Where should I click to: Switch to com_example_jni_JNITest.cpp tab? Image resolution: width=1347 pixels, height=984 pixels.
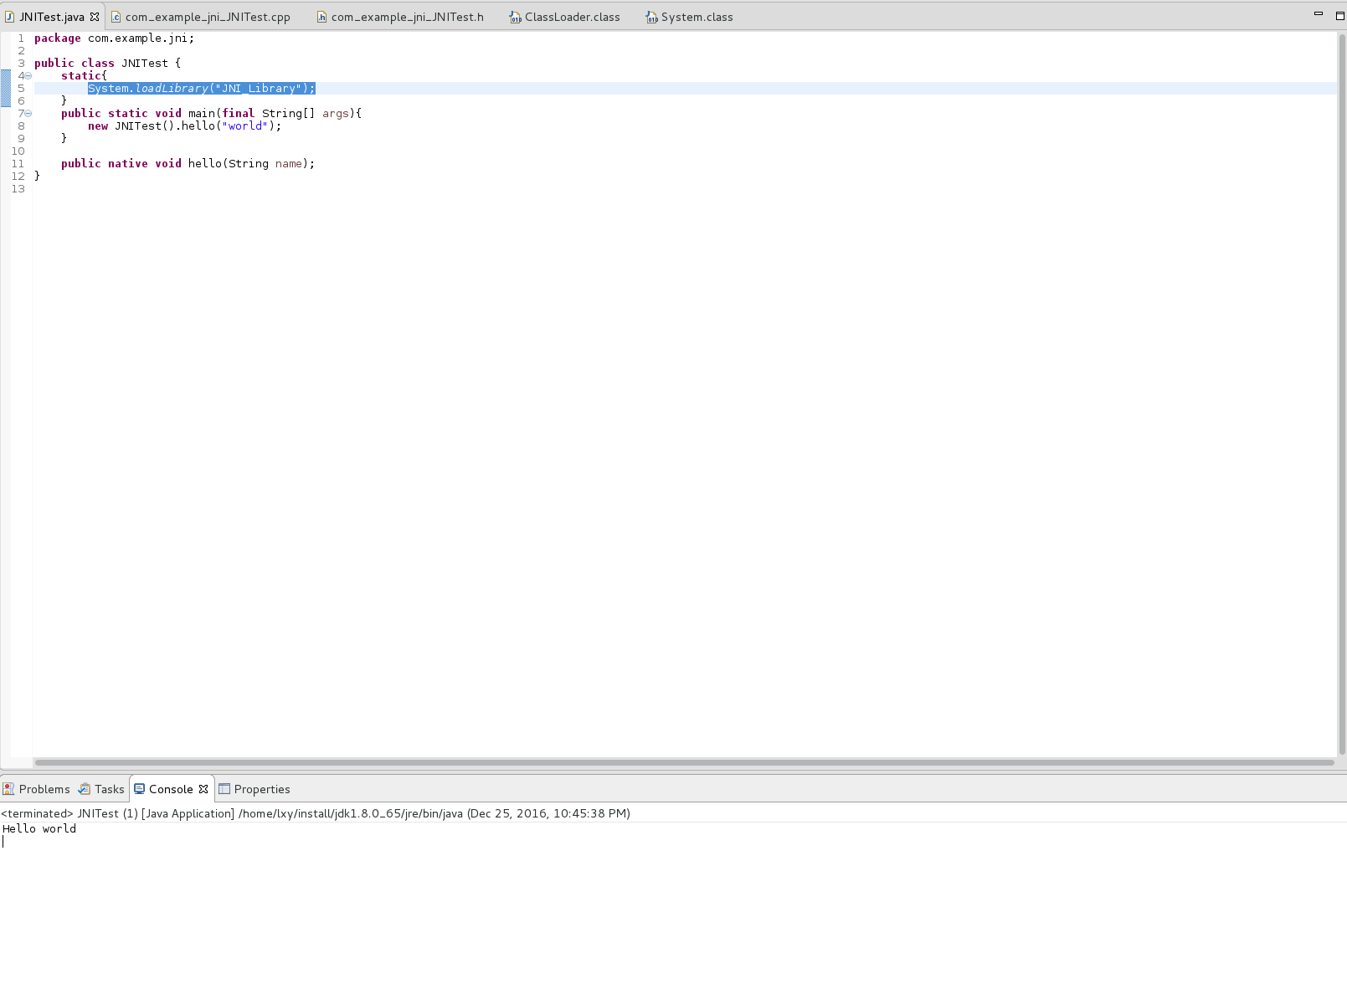coord(207,17)
